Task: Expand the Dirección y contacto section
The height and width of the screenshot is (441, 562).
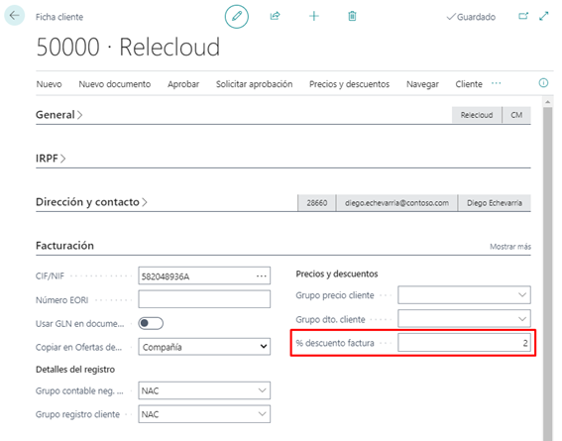Action: [91, 202]
